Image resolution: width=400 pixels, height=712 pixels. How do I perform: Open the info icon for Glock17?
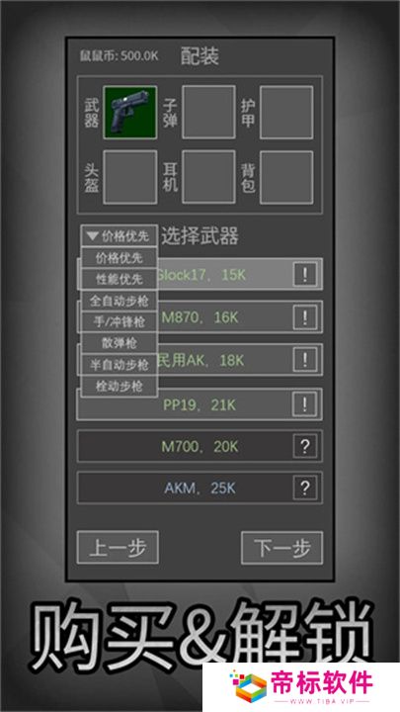click(x=305, y=275)
